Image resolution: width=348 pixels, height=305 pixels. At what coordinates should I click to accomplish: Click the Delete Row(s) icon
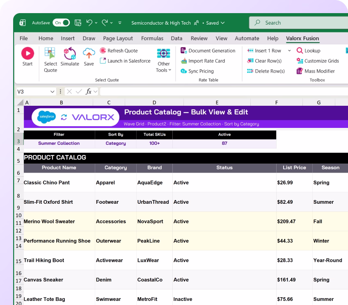[x=250, y=71]
